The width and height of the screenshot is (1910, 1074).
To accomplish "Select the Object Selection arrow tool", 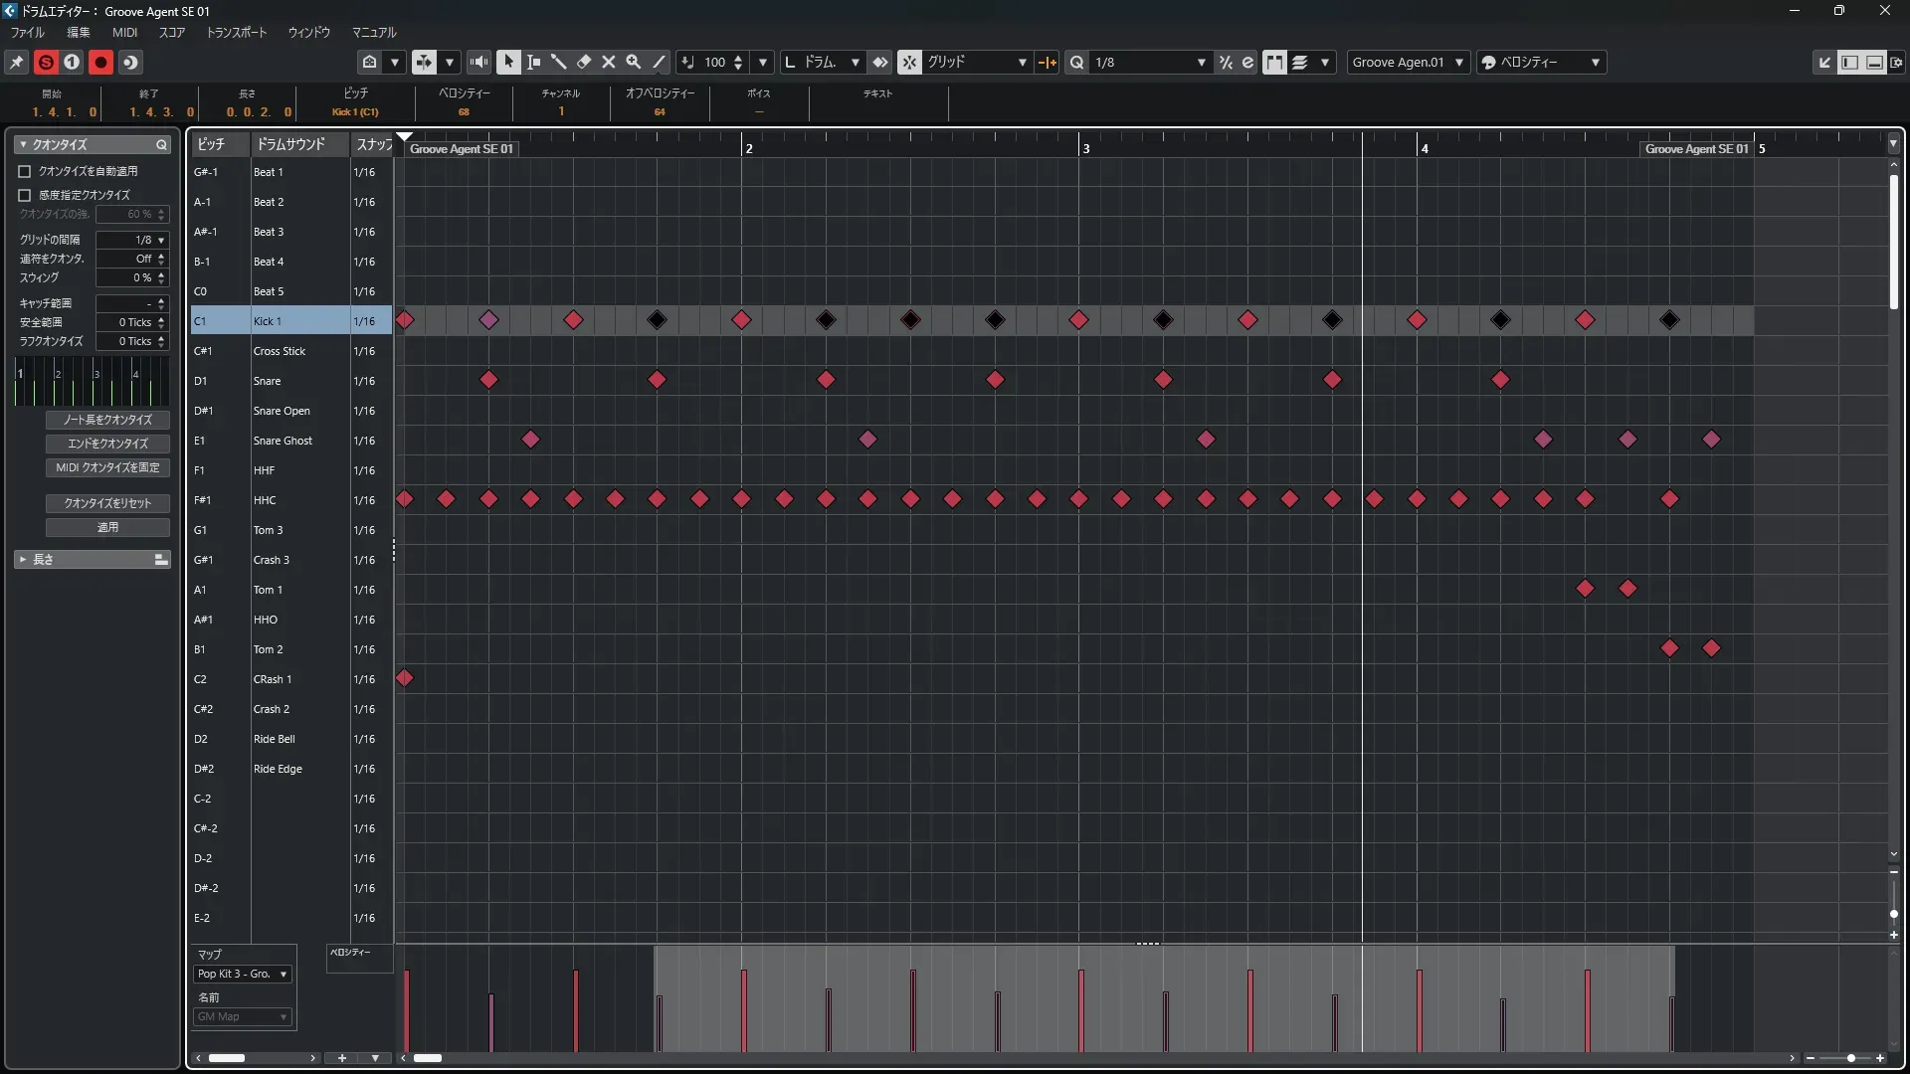I will 508,62.
